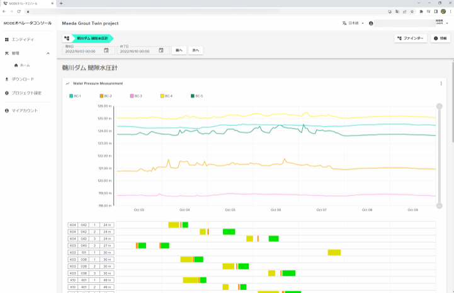Click the 次へ next button
The width and height of the screenshot is (454, 293).
[x=195, y=50]
